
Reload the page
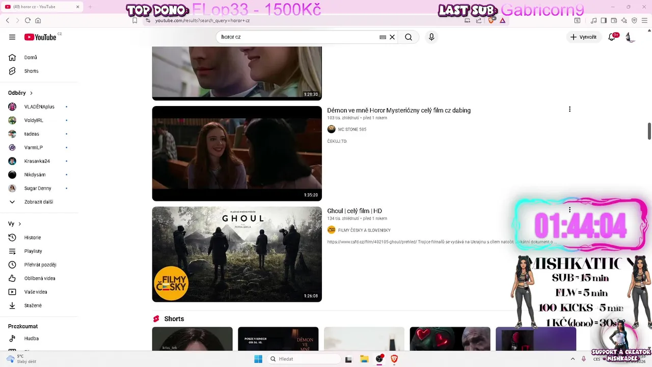tap(28, 20)
